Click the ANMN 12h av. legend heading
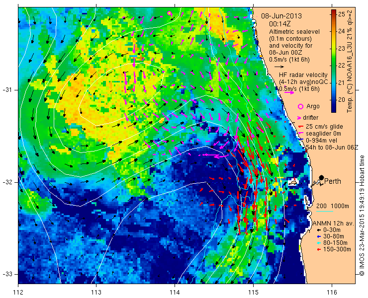 point(333,223)
